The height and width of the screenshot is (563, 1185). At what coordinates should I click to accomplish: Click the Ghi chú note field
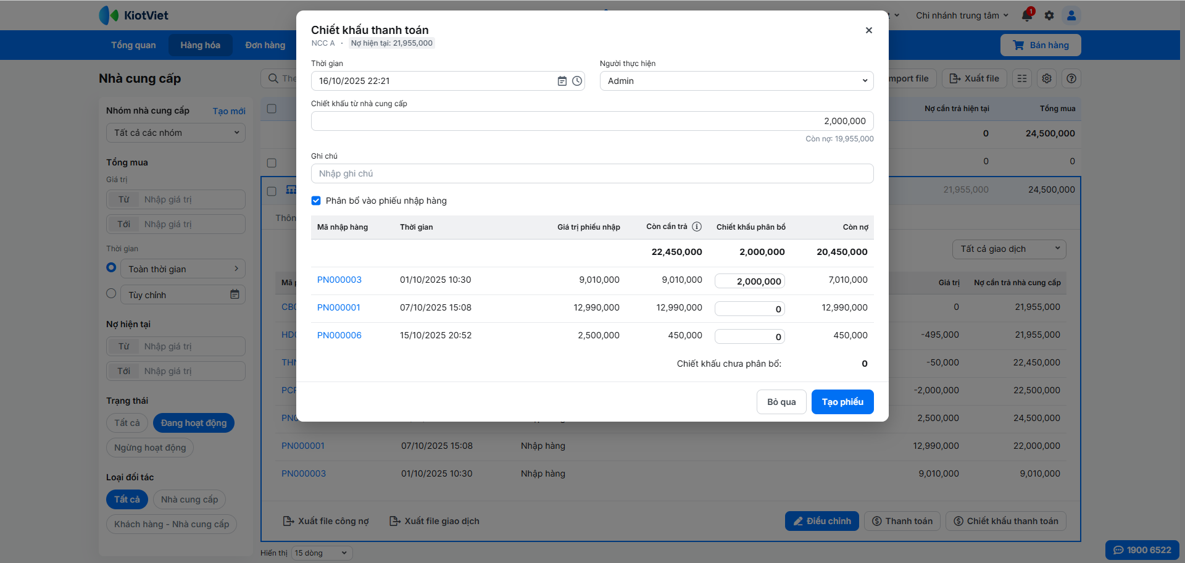(592, 173)
